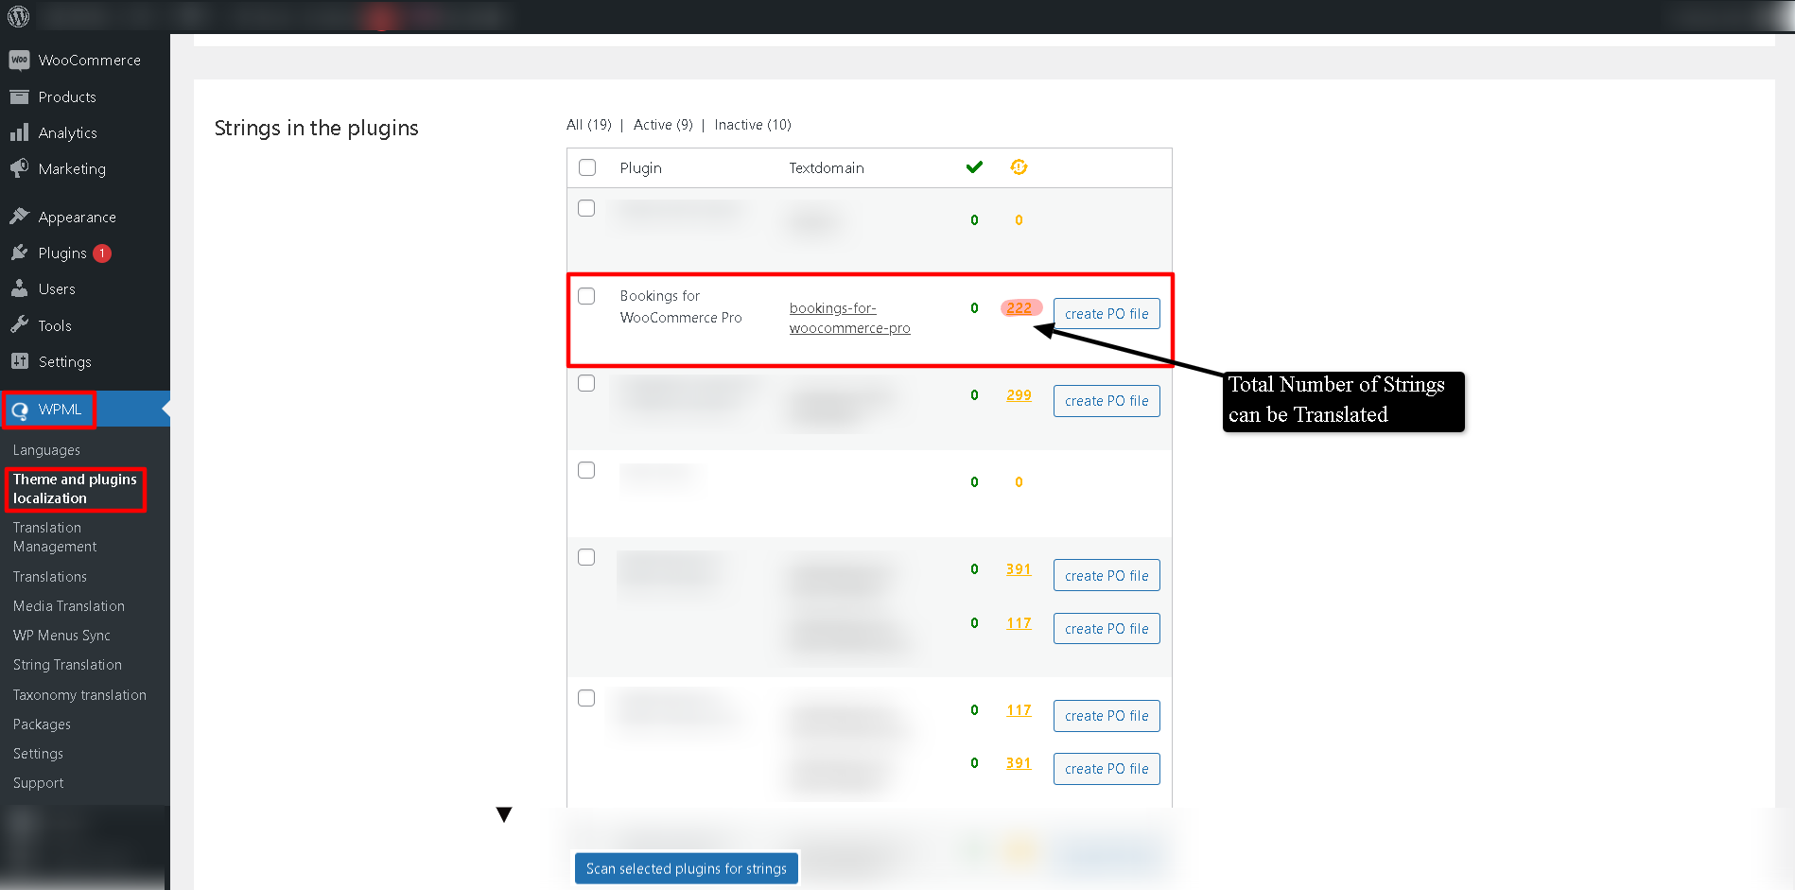Viewport: 1795px width, 890px height.
Task: Click the Plugin column header
Action: pyautogui.click(x=640, y=168)
